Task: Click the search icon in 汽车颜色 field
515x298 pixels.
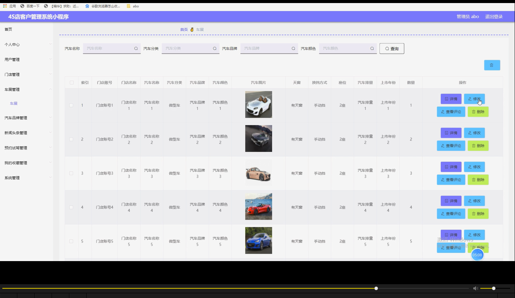Action: tap(372, 48)
